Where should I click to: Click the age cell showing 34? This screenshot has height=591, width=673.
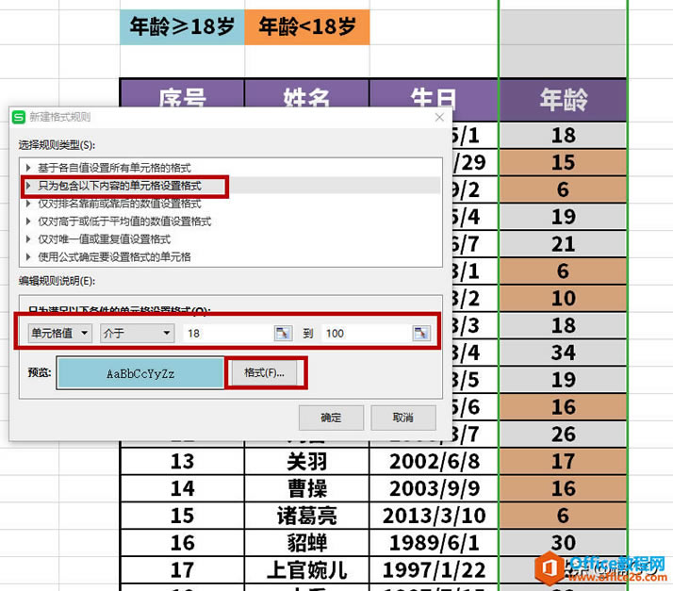tap(563, 353)
